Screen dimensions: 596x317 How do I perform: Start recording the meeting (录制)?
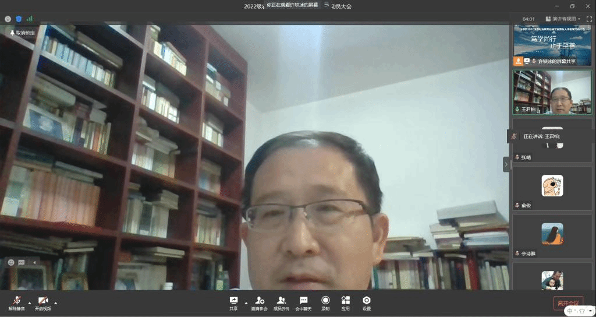[325, 302]
